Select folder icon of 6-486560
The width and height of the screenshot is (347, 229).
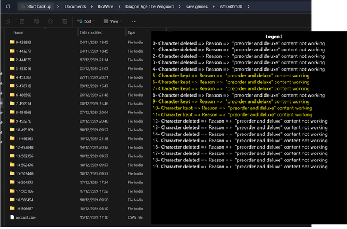coord(12,95)
